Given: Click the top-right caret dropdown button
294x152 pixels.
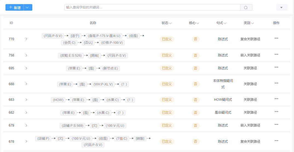Looking at the screenshot, I should (282, 8).
